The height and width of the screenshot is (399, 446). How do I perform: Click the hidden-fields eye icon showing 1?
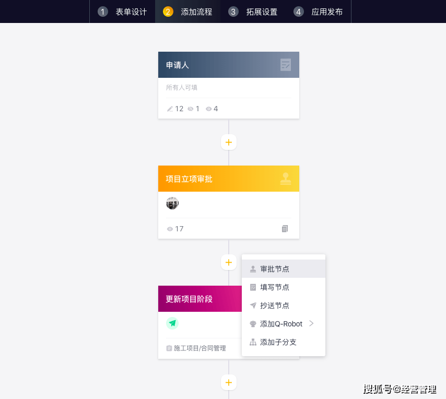pyautogui.click(x=191, y=109)
